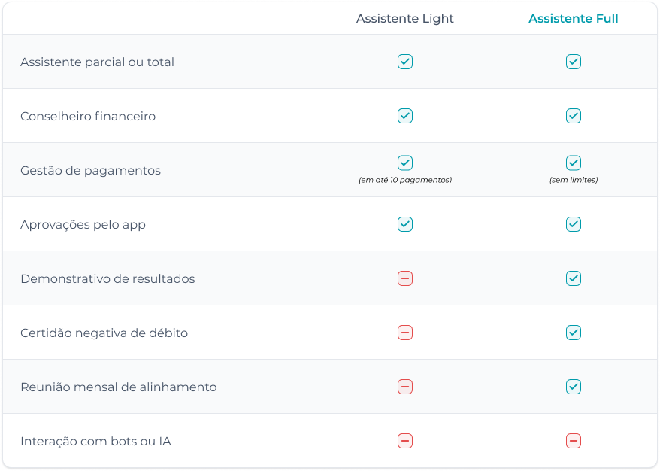
Task: Click Assistente Light check for Assistente parcial ou total
Action: 405,62
